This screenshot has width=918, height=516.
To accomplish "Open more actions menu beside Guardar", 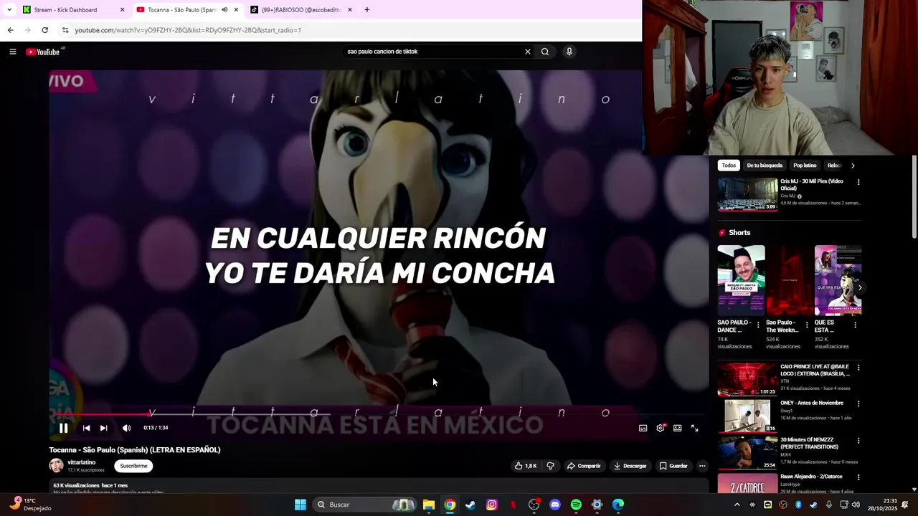I will (702, 466).
